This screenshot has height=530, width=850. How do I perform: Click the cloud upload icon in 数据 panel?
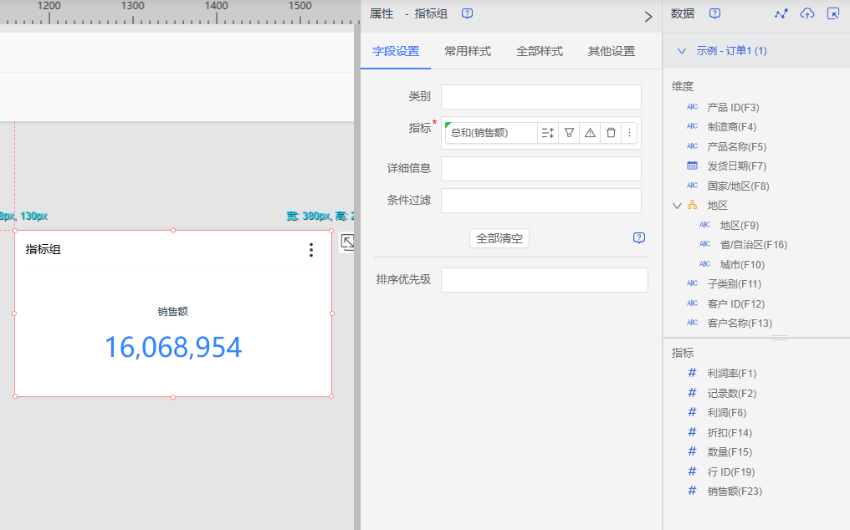(x=806, y=14)
